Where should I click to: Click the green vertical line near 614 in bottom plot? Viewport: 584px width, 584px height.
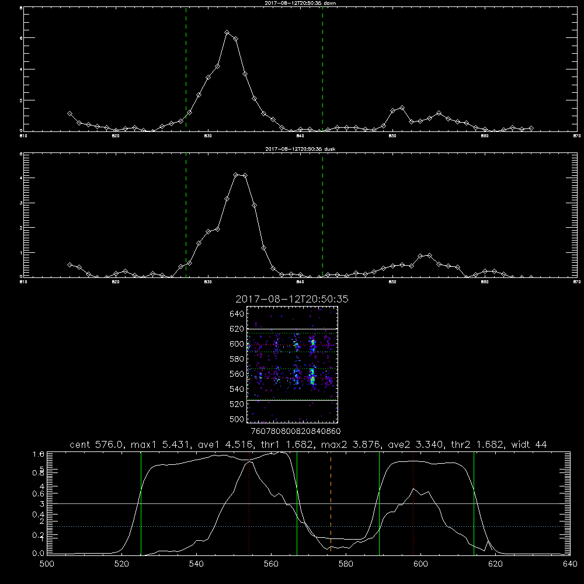(x=474, y=503)
